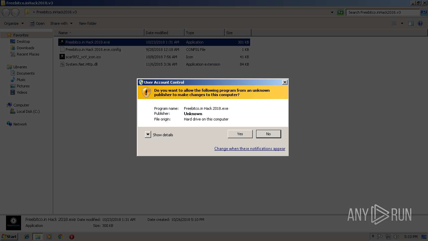Switch to Windows Explorer taskbar button
The height and width of the screenshot is (241, 428).
click(38, 237)
